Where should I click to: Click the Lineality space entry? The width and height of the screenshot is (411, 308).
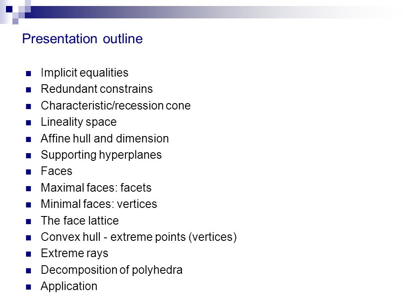pyautogui.click(x=79, y=122)
